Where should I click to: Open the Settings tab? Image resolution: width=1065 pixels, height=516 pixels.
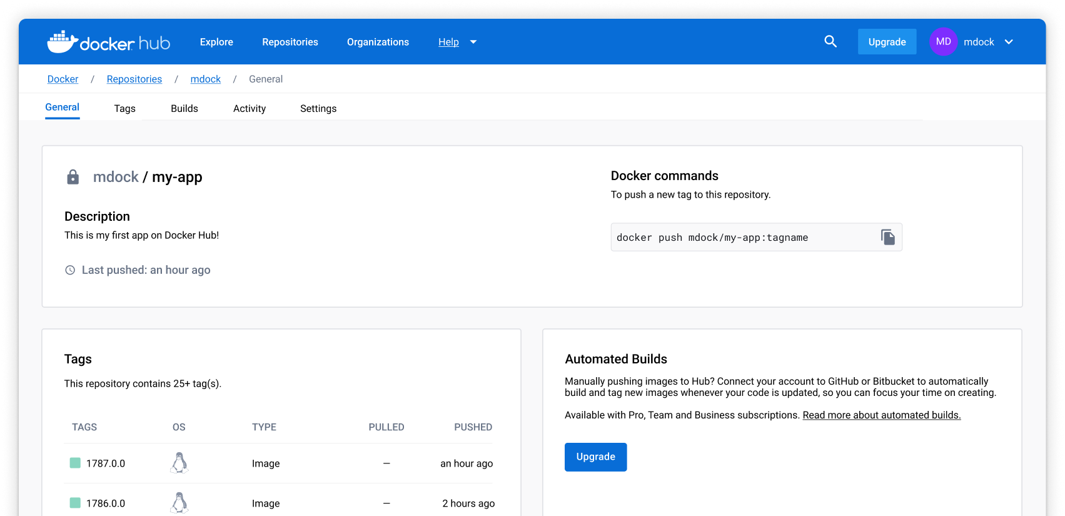coord(318,108)
